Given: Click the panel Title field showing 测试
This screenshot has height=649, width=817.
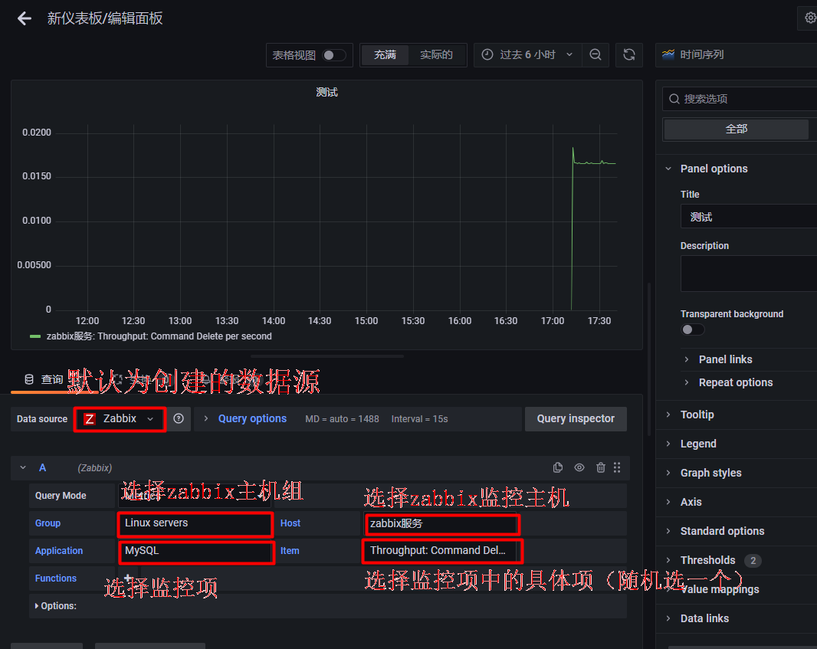Looking at the screenshot, I should [x=749, y=217].
